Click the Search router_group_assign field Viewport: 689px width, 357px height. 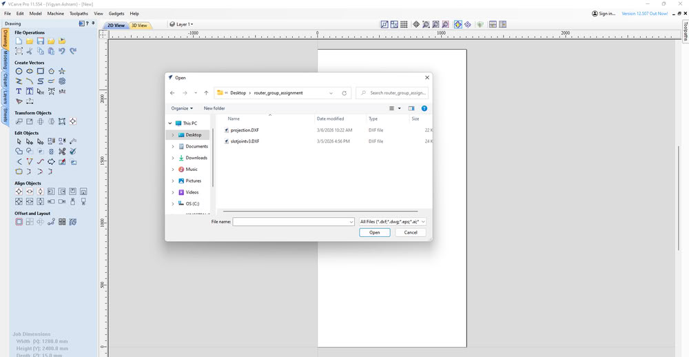coord(391,93)
